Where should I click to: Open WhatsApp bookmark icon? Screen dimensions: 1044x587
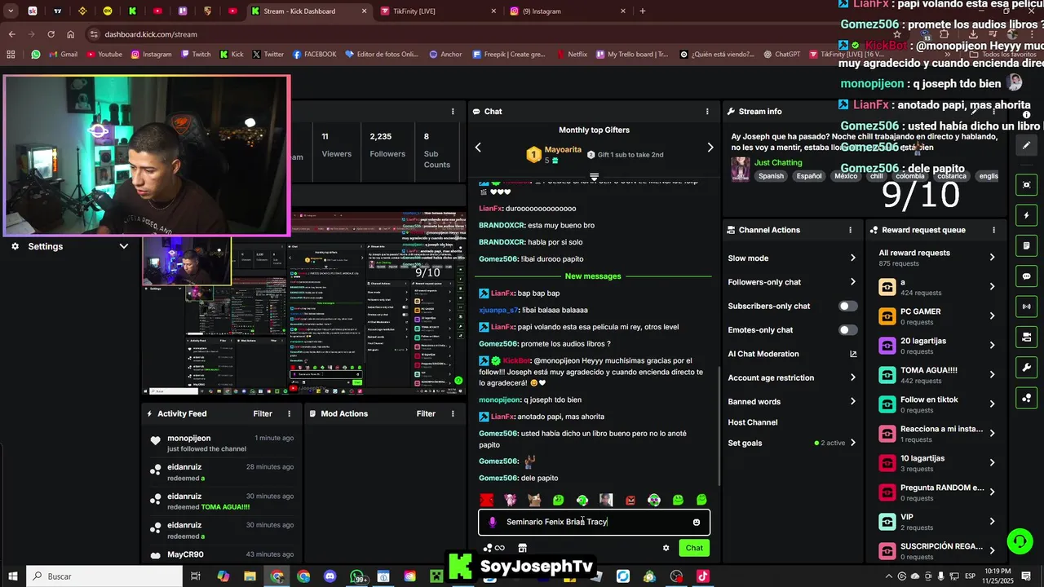coord(36,55)
